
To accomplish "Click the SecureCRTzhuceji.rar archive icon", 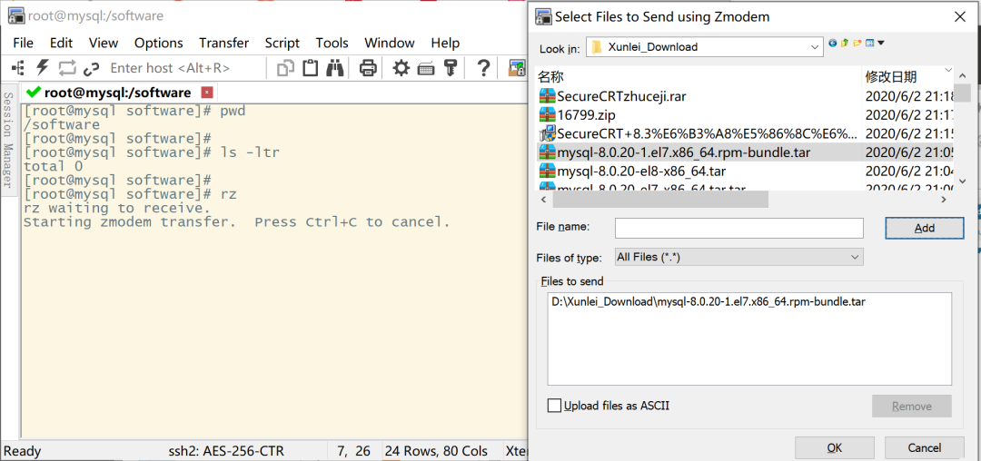I will click(x=548, y=96).
